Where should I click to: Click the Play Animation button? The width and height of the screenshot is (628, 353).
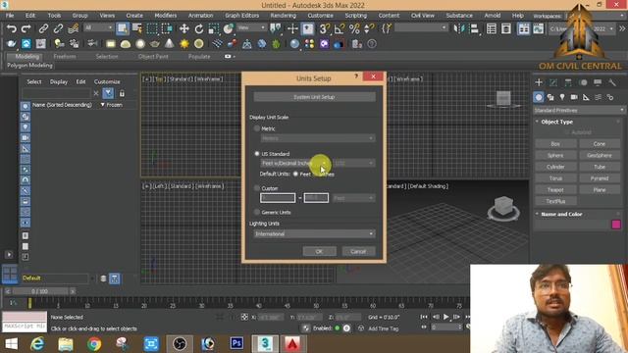[445, 317]
